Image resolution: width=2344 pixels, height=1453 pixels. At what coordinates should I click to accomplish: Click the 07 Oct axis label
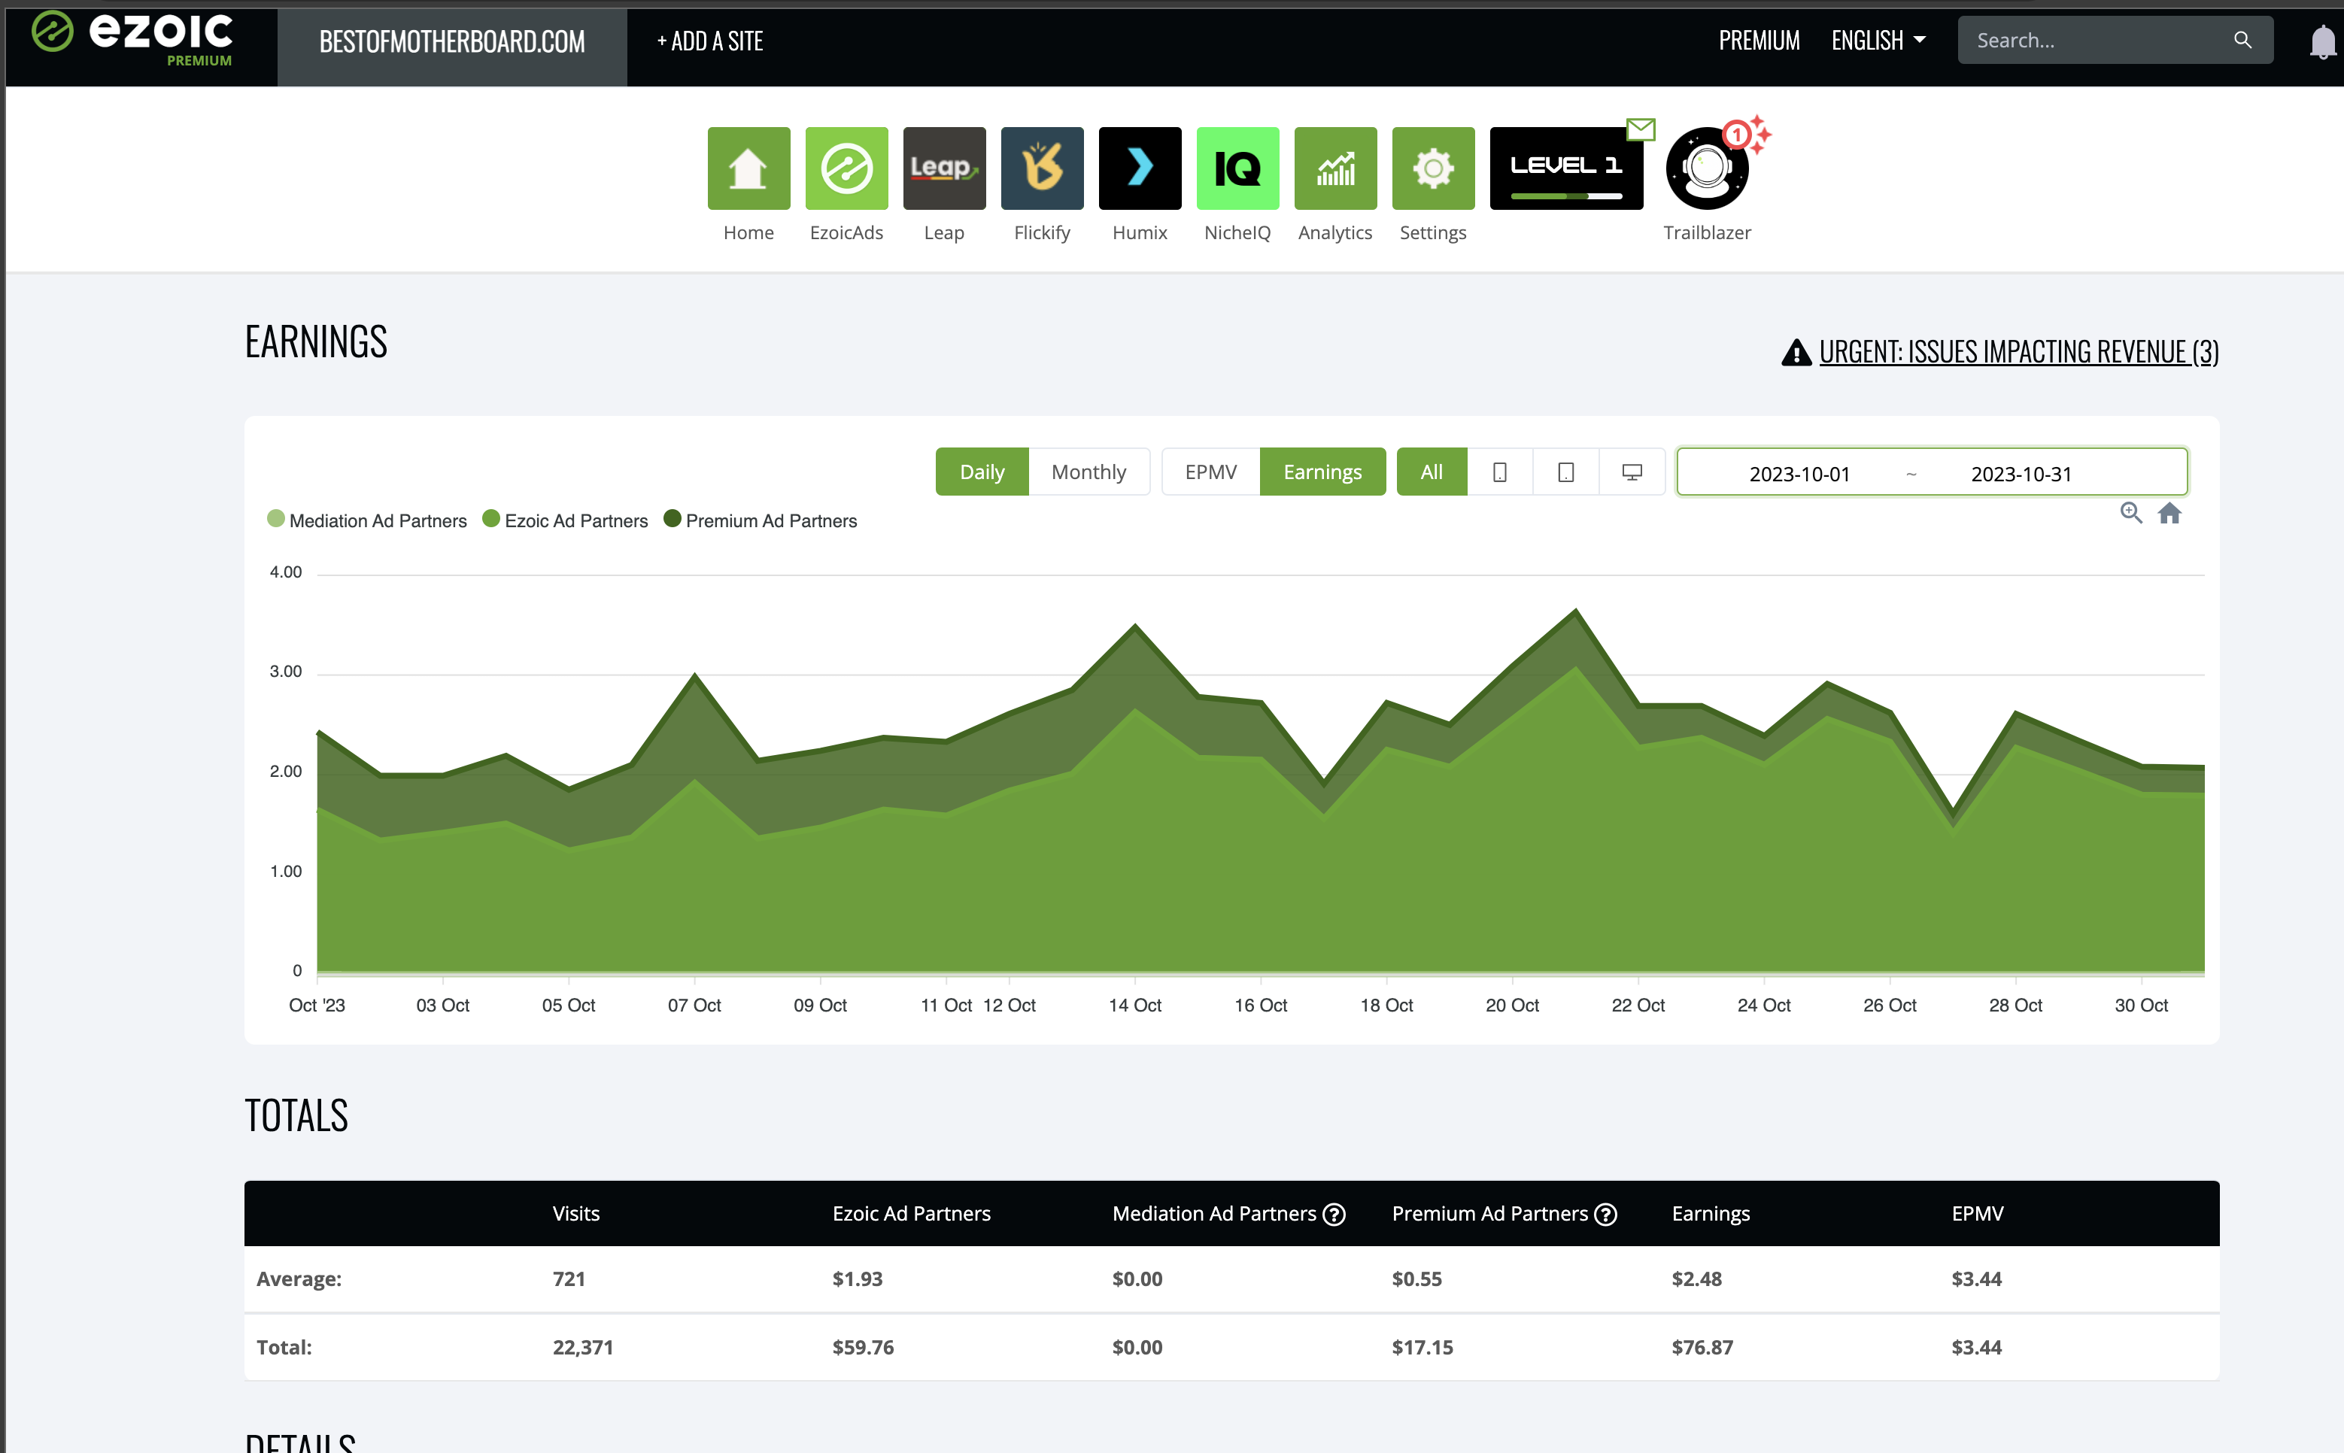click(694, 1006)
